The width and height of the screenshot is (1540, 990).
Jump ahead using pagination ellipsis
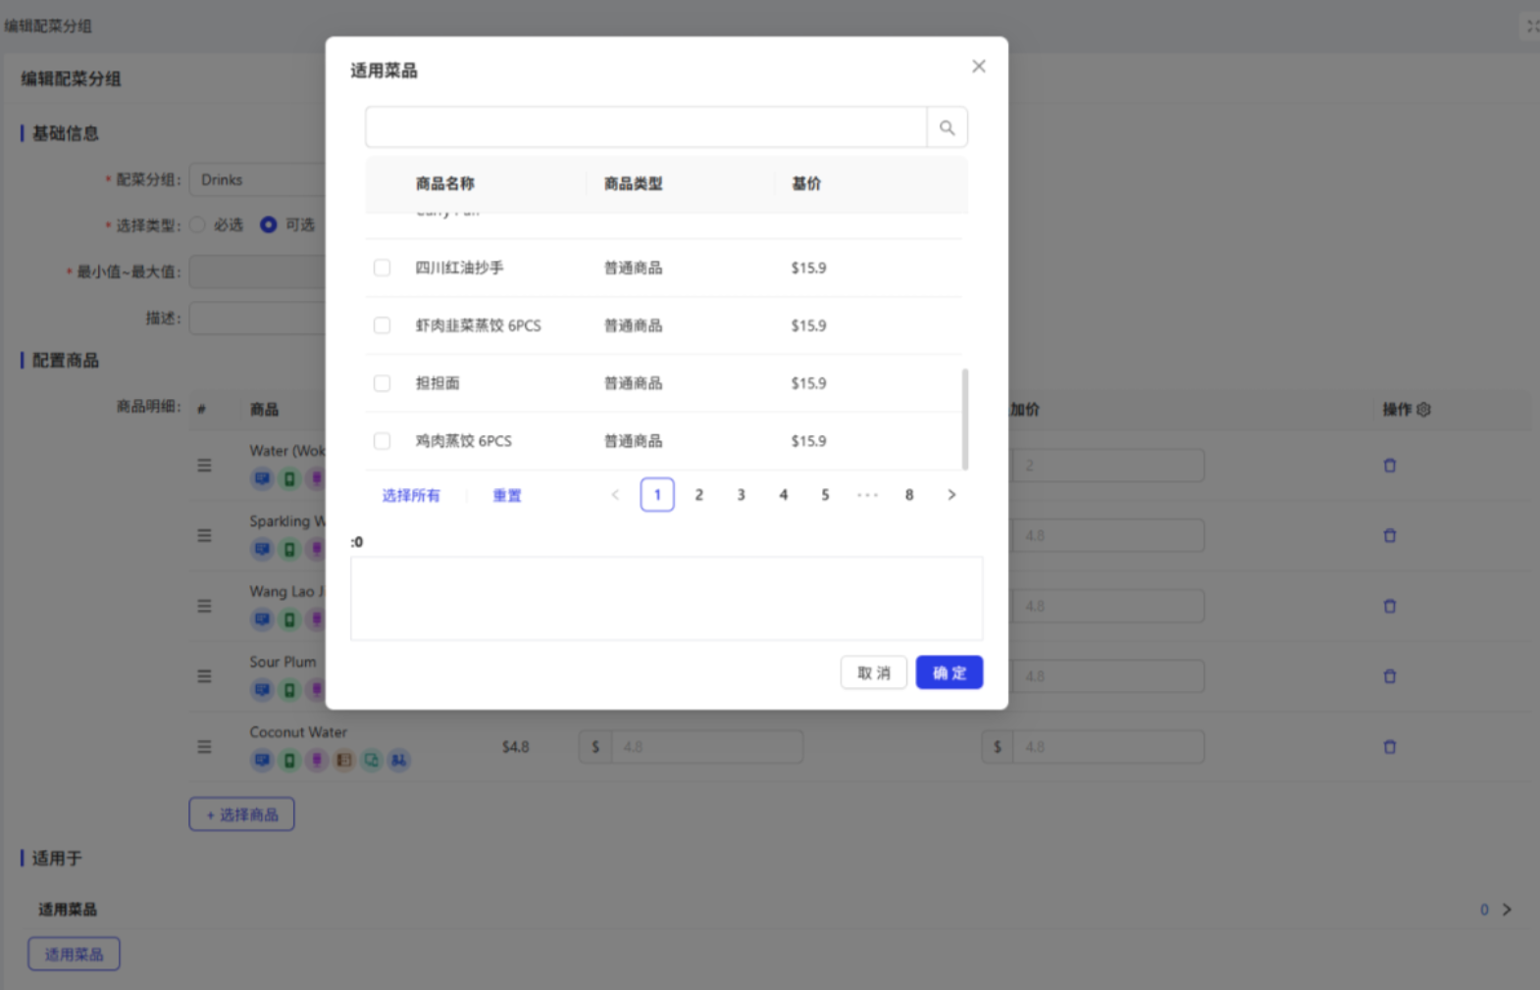coord(867,495)
